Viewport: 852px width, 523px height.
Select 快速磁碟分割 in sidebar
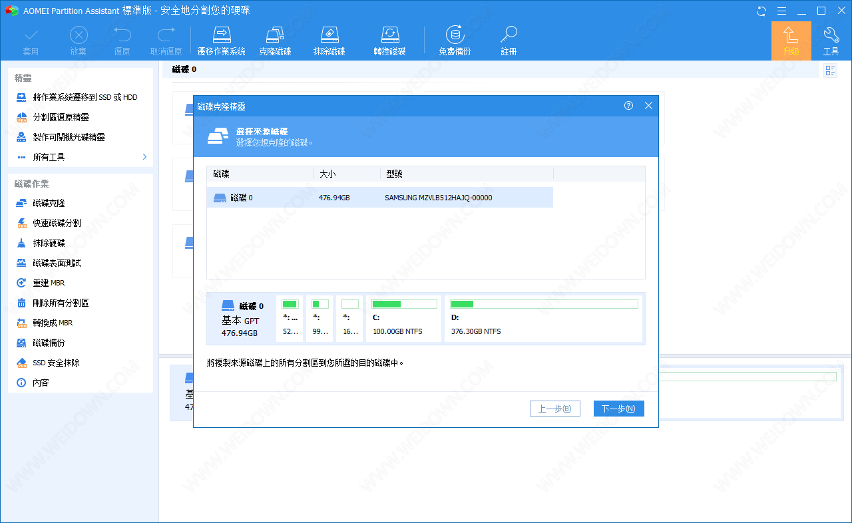click(x=49, y=223)
